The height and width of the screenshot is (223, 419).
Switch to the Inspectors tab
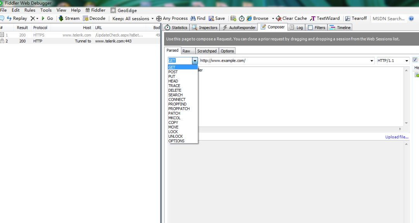pyautogui.click(x=205, y=28)
